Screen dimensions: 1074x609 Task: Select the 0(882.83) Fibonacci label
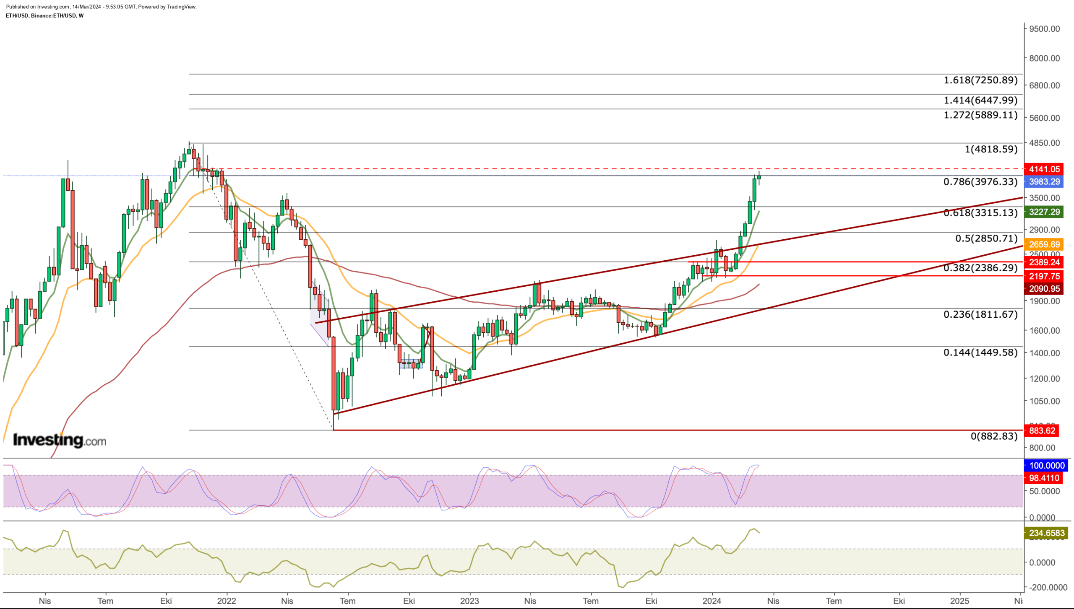pos(994,436)
